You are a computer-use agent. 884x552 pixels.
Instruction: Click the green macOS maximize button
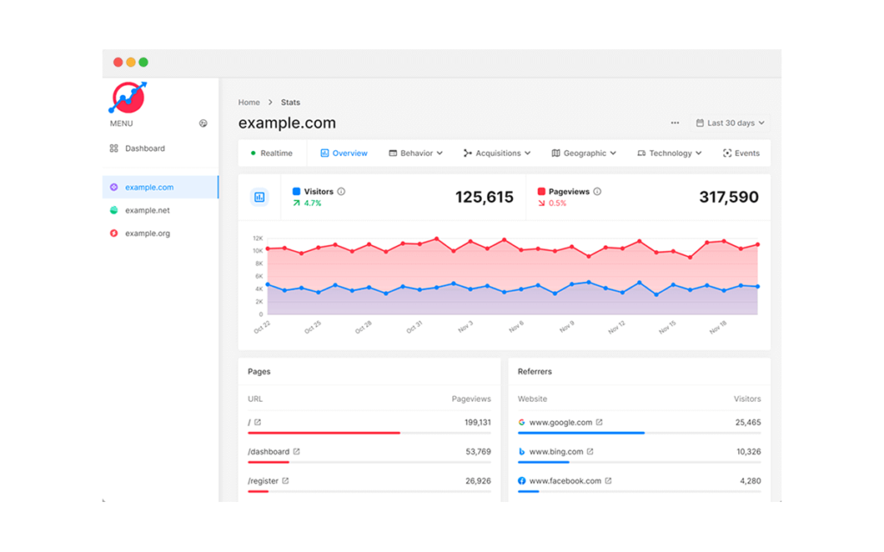[144, 62]
